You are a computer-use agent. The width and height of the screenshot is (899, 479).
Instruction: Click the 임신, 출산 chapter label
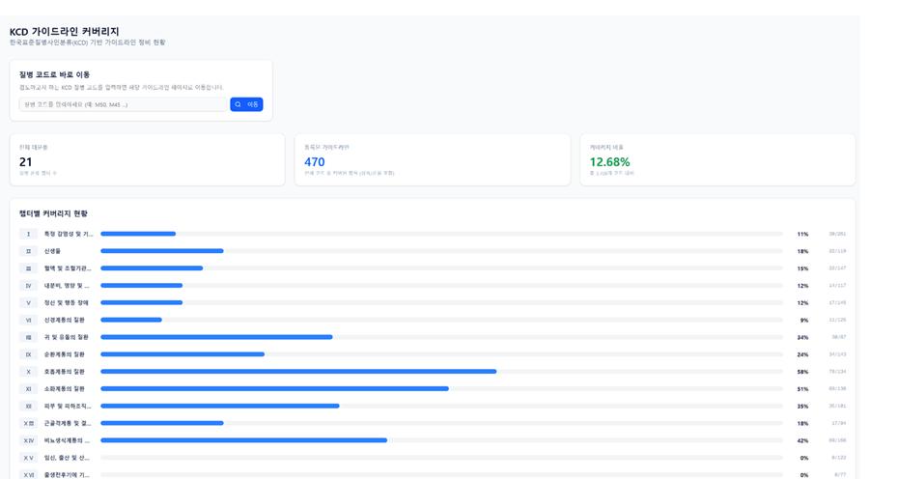pyautogui.click(x=67, y=458)
